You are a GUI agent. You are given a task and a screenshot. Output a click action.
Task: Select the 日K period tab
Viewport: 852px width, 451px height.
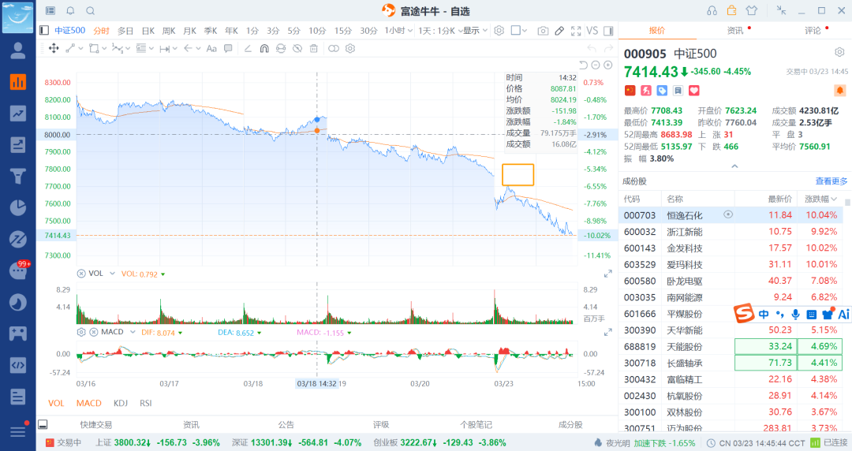click(x=148, y=31)
